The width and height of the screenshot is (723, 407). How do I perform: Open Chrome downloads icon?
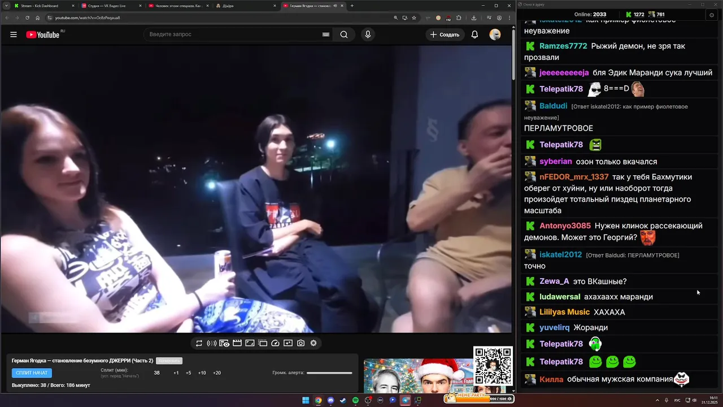pyautogui.click(x=474, y=18)
